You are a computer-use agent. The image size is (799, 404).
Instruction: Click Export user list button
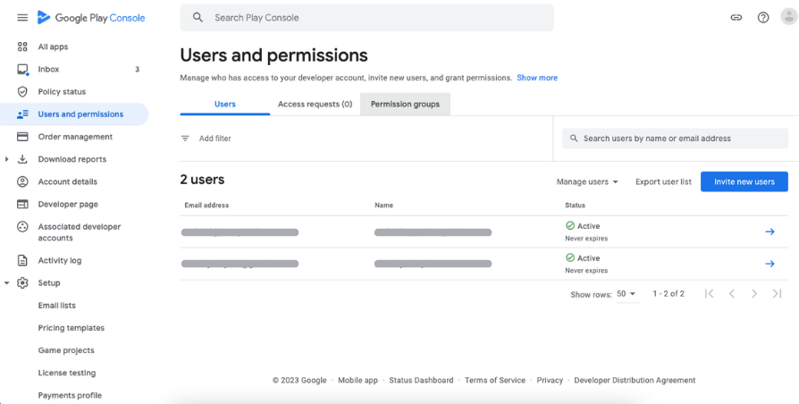click(663, 182)
